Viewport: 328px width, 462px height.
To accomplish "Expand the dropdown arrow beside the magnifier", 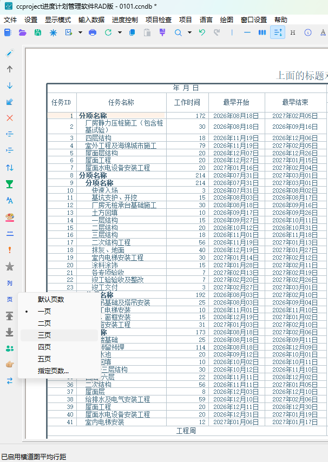I will (x=189, y=32).
